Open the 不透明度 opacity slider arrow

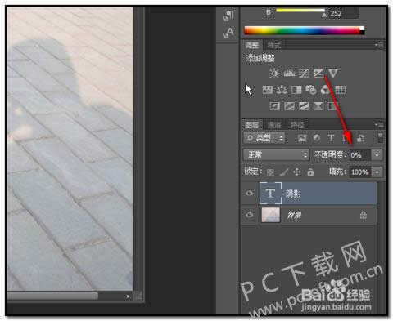coord(377,155)
